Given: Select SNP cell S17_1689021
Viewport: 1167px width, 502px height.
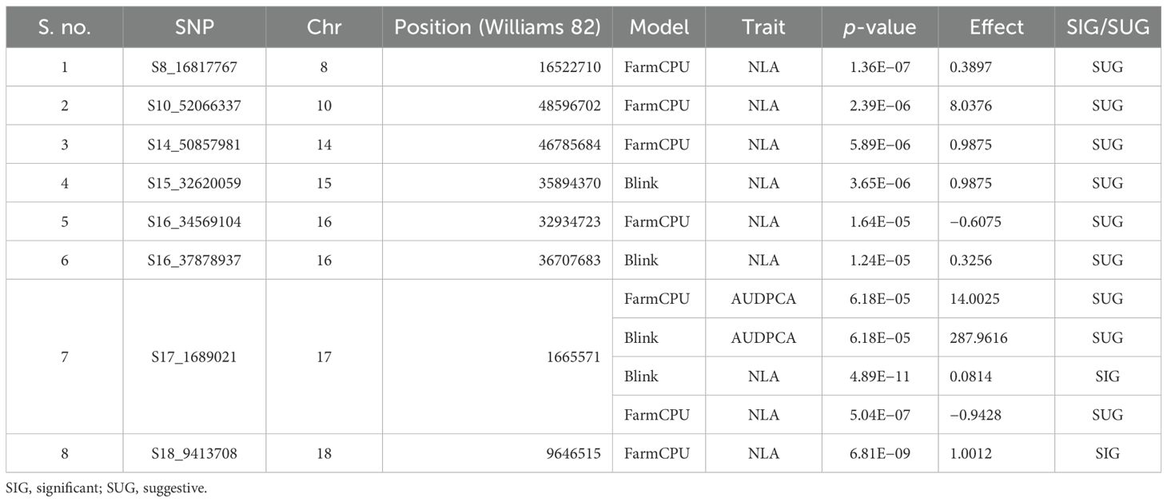Looking at the screenshot, I should pos(194,357).
